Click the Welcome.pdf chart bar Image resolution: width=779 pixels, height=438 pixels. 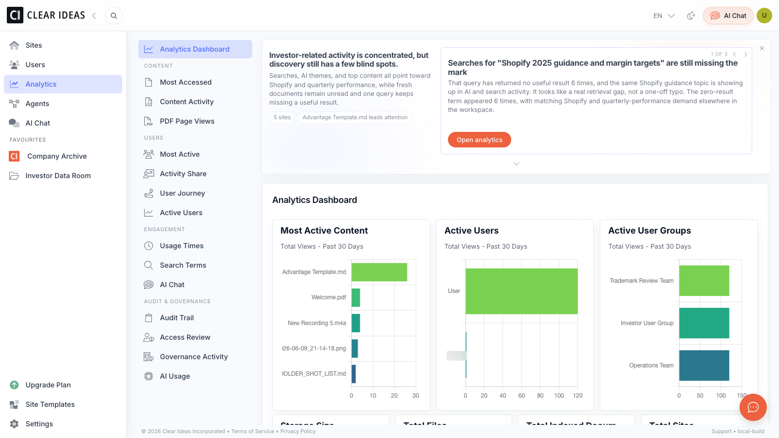click(356, 297)
